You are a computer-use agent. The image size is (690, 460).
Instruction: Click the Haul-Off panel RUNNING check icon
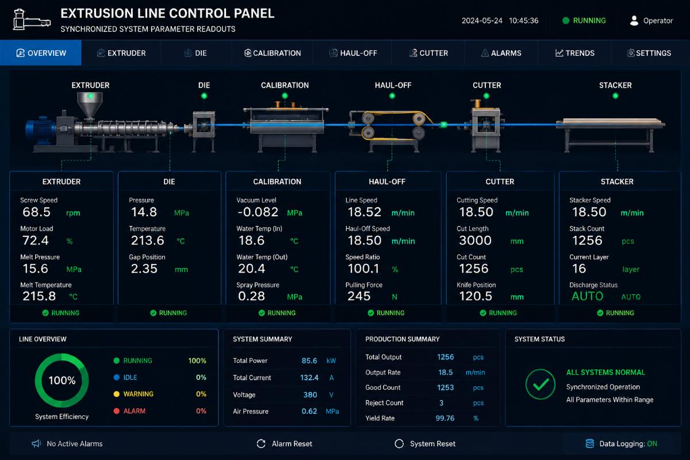point(370,313)
